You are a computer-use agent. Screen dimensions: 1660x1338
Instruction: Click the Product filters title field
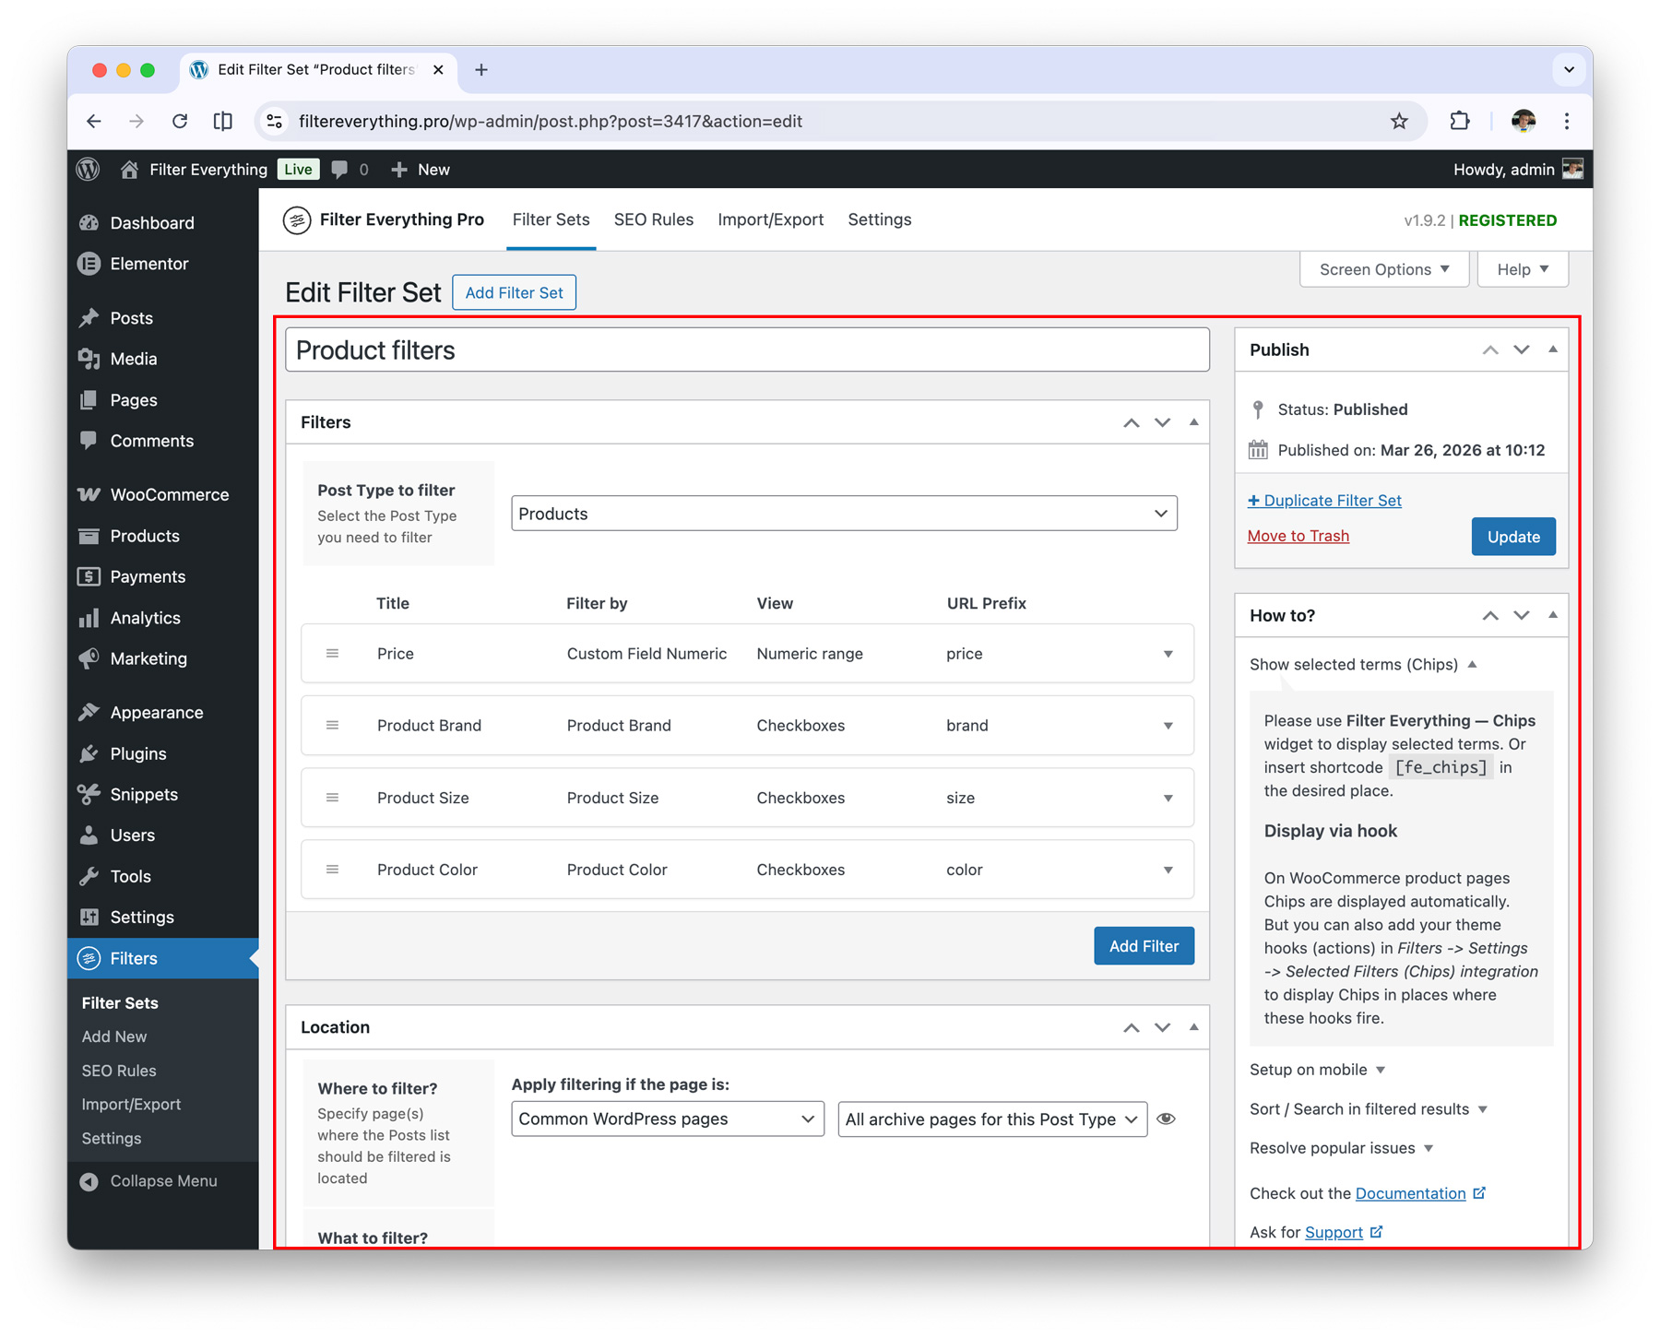click(747, 350)
